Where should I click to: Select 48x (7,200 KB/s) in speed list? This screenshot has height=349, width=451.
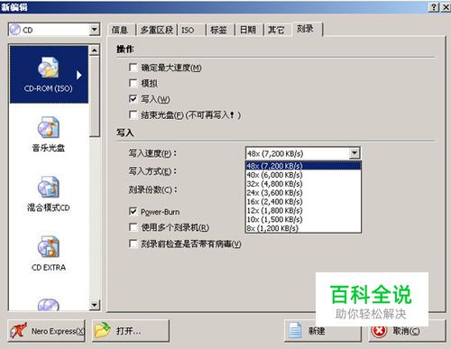(303, 166)
